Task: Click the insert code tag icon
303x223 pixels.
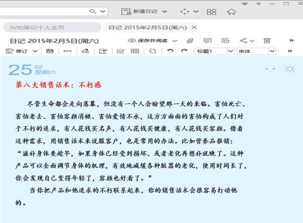Action: (152, 51)
